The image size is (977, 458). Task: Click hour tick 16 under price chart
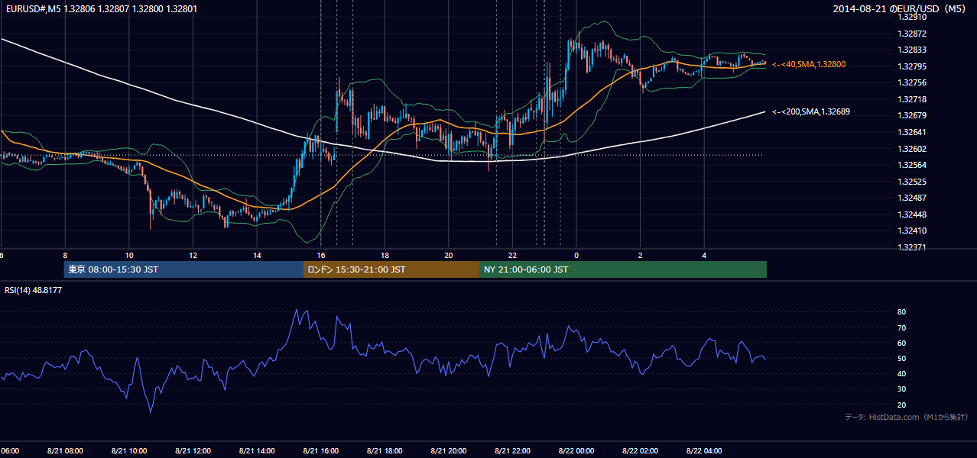(x=320, y=255)
